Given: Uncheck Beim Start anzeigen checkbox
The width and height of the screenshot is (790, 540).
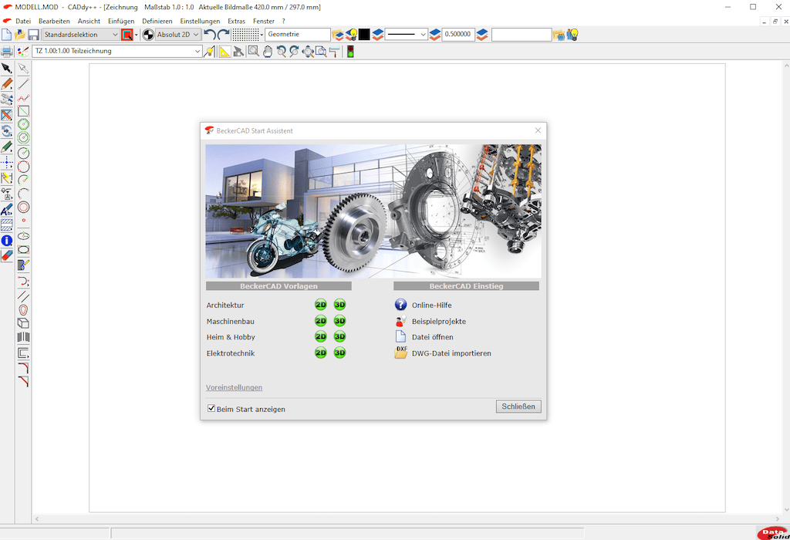Looking at the screenshot, I should [211, 409].
